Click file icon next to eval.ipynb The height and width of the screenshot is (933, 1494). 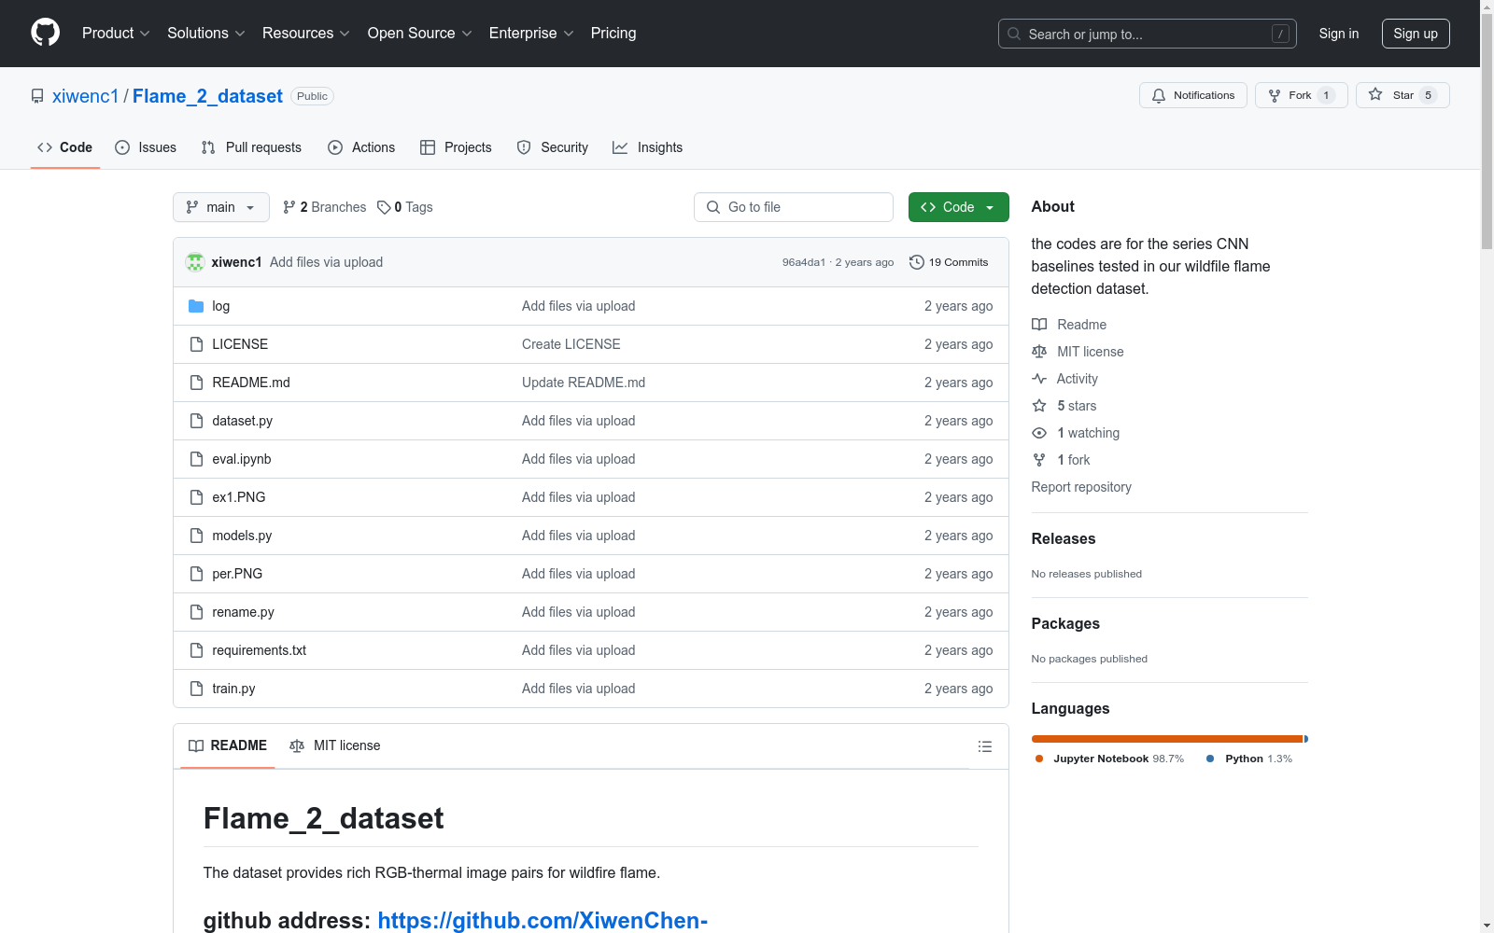[196, 459]
